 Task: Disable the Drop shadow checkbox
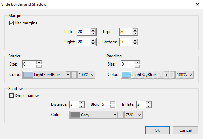point(11,96)
